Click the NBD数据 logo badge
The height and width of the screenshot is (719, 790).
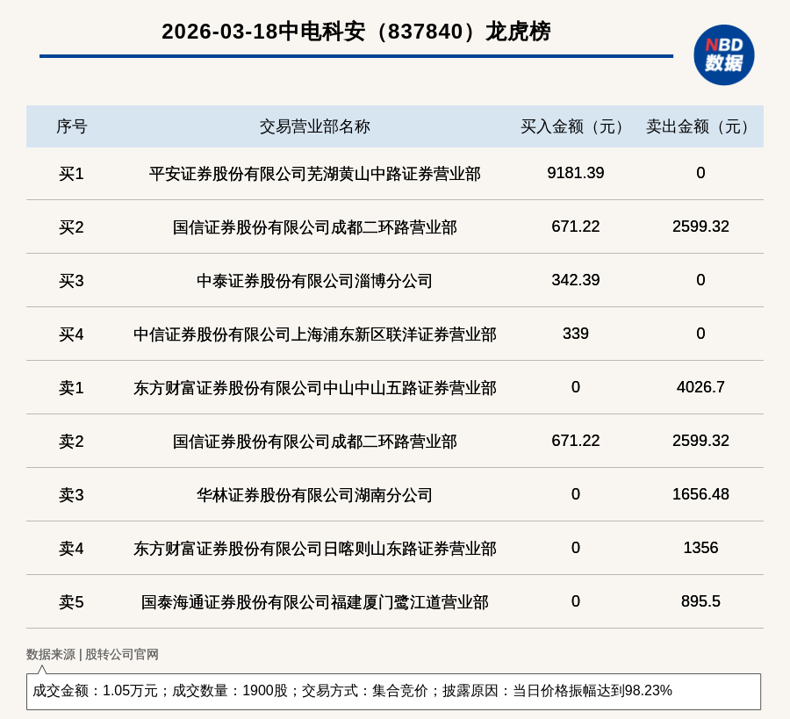coord(723,55)
